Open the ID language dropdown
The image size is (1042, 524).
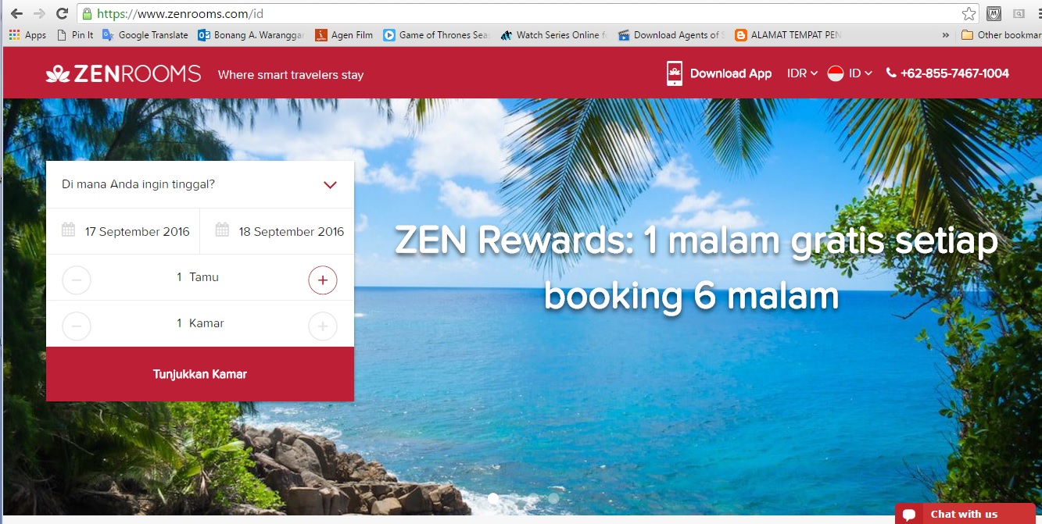click(860, 73)
